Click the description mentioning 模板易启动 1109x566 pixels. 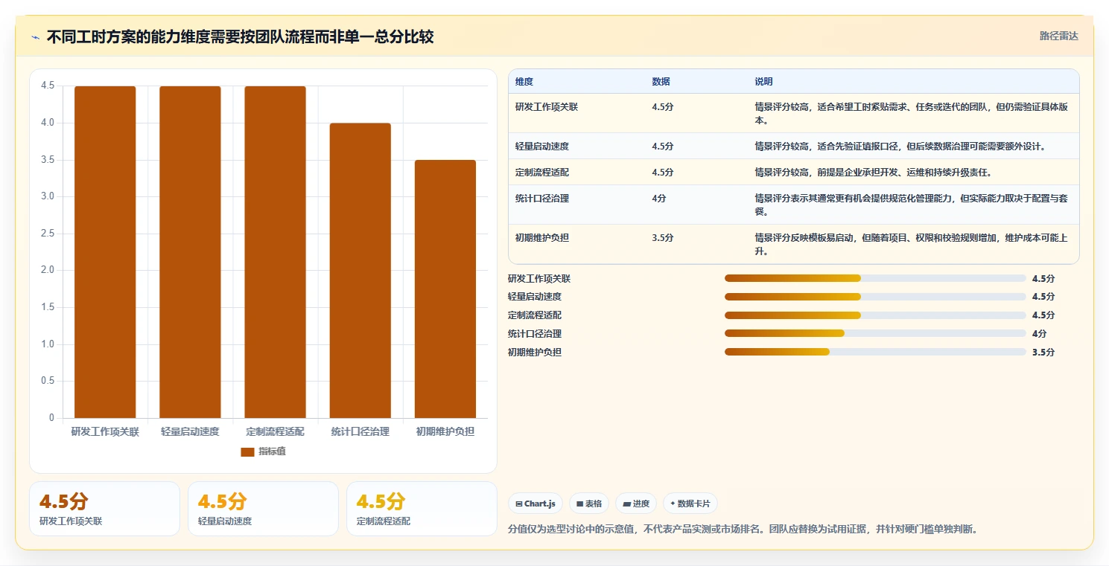(x=912, y=244)
